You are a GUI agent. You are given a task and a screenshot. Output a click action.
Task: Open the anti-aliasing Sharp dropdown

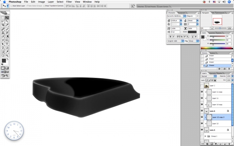[x=194, y=41]
